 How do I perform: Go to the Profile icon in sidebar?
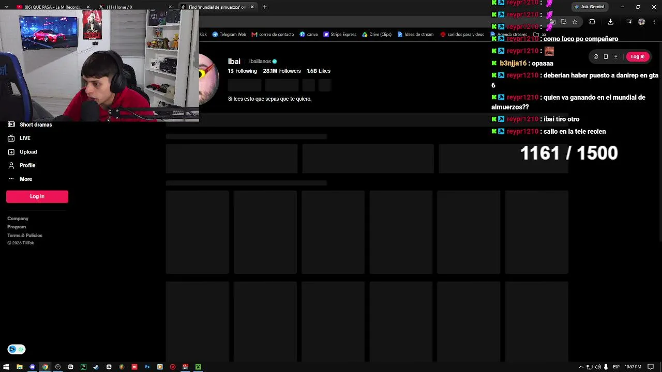pos(11,165)
